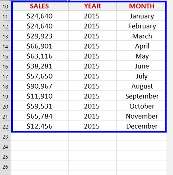The height and width of the screenshot is (175, 173).
Task: Select the SALES header cell
Action: 40,6
